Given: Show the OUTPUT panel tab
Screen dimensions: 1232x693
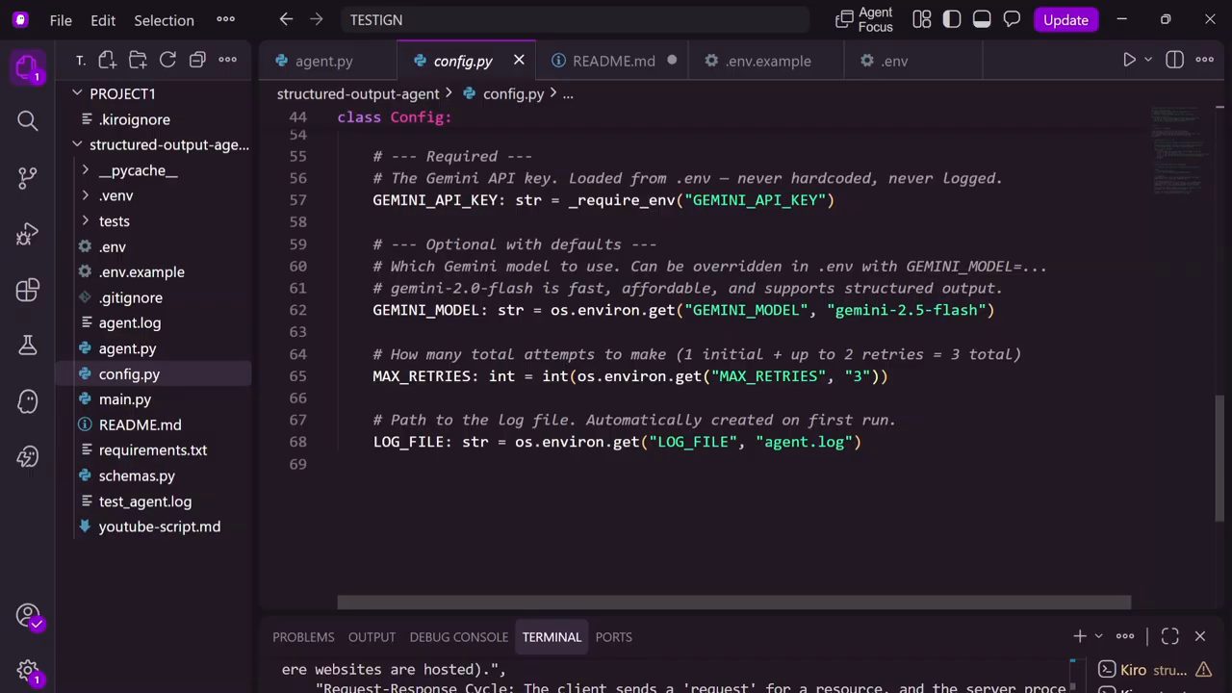Looking at the screenshot, I should click(x=372, y=637).
